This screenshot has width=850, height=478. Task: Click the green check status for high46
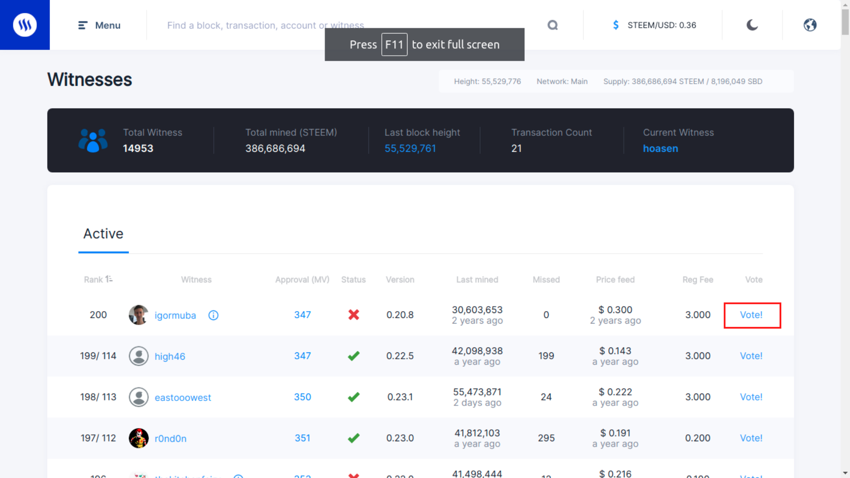[x=354, y=356]
